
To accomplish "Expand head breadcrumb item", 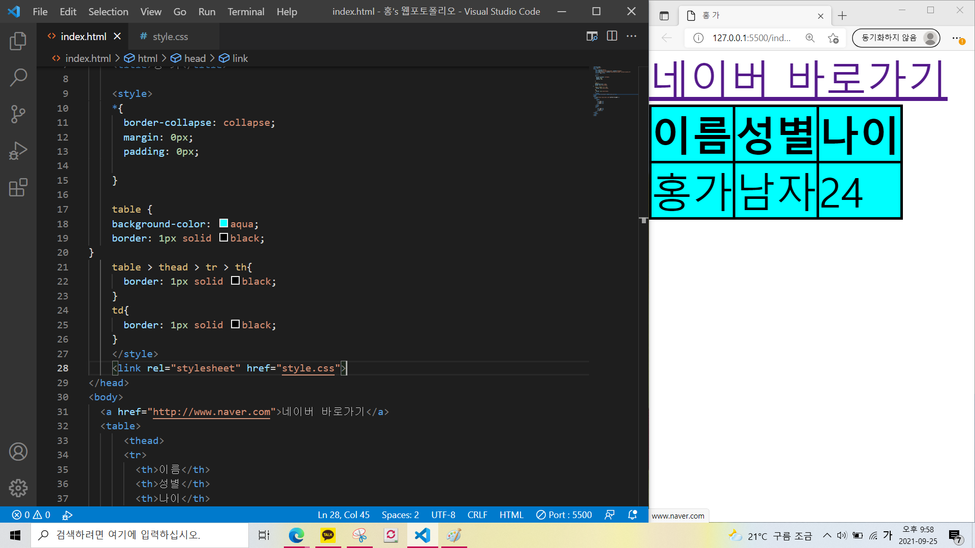I will click(188, 58).
